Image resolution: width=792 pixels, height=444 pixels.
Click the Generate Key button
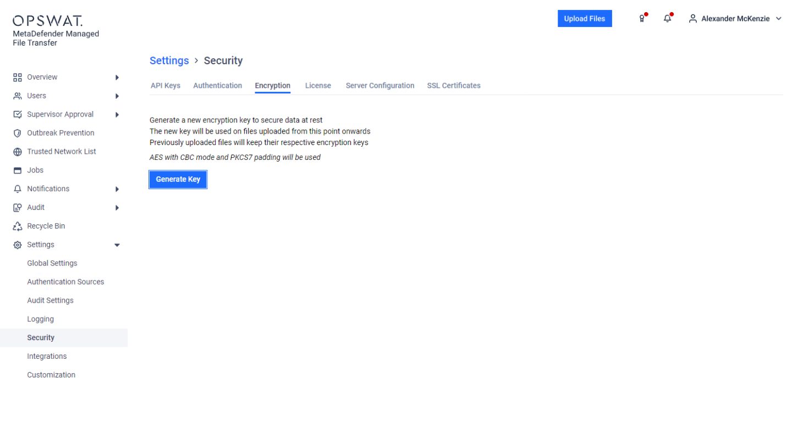tap(178, 179)
